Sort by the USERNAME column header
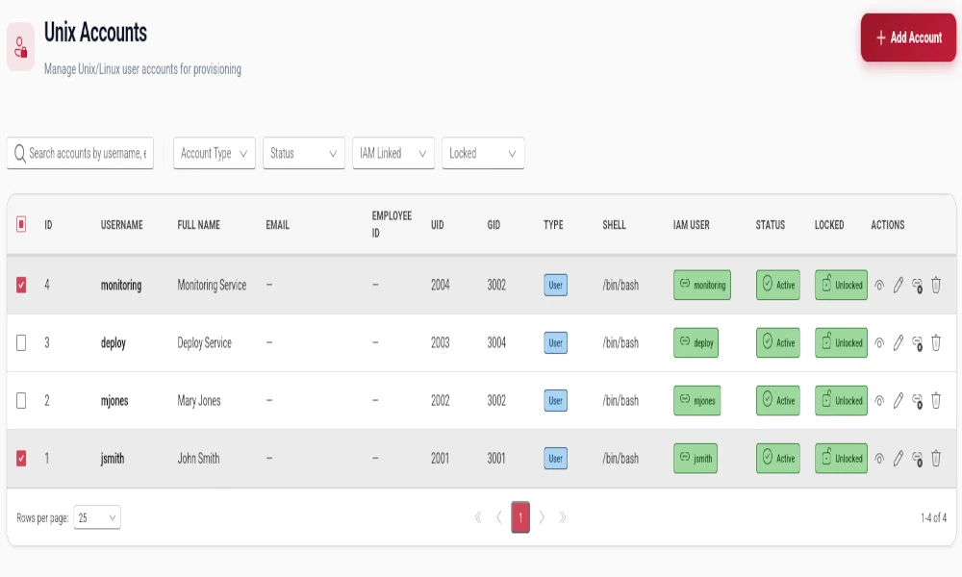The height and width of the screenshot is (577, 962). pyautogui.click(x=121, y=225)
